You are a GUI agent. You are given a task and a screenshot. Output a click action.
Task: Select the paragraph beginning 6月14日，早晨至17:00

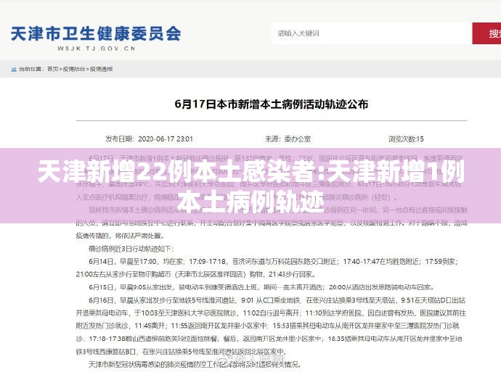268,268
